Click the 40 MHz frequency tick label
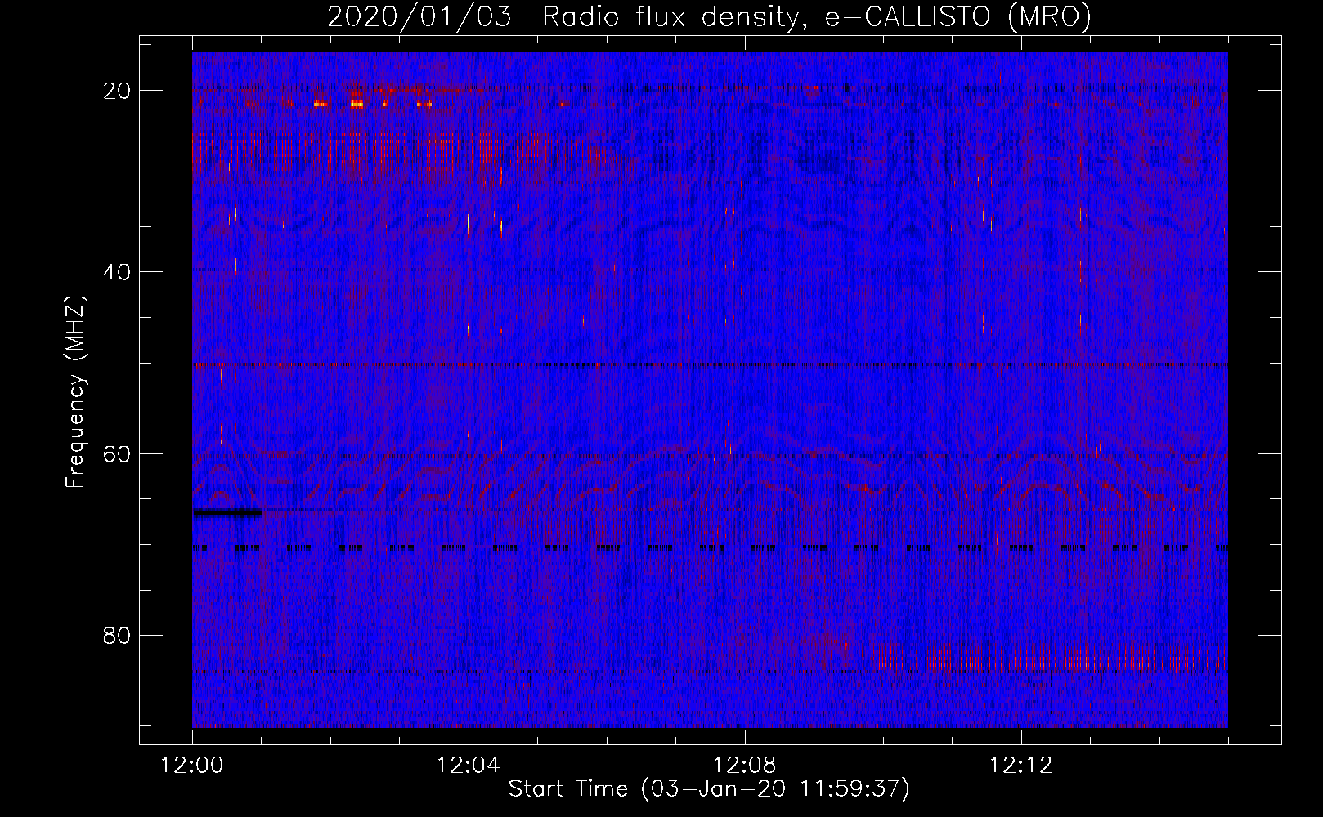This screenshot has width=1323, height=817. tap(117, 272)
